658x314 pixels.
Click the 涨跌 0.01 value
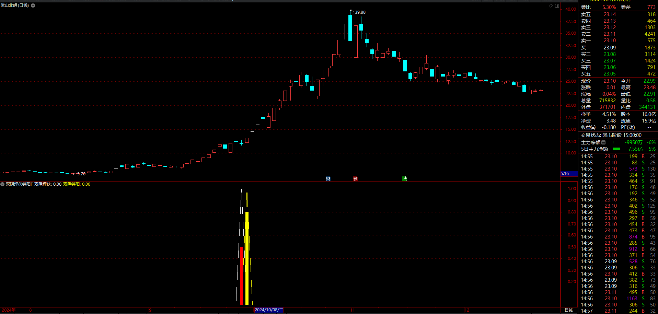click(x=611, y=88)
